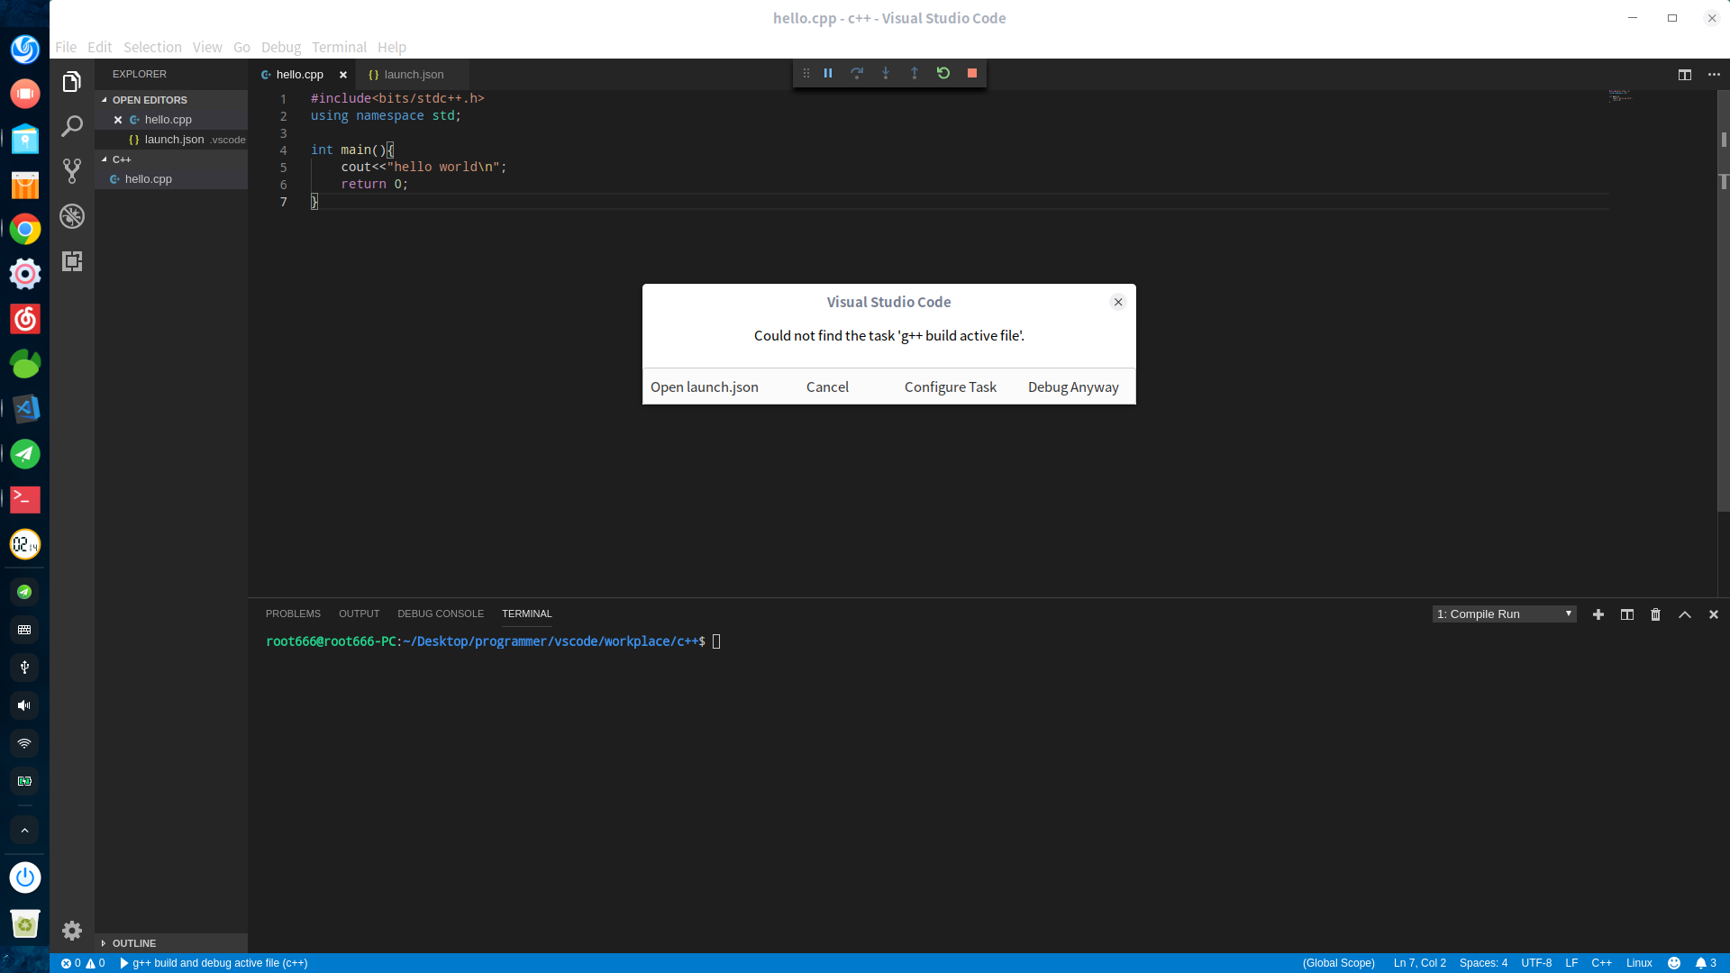The height and width of the screenshot is (973, 1730).
Task: Collapse the C++ folder section
Action: [x=171, y=159]
